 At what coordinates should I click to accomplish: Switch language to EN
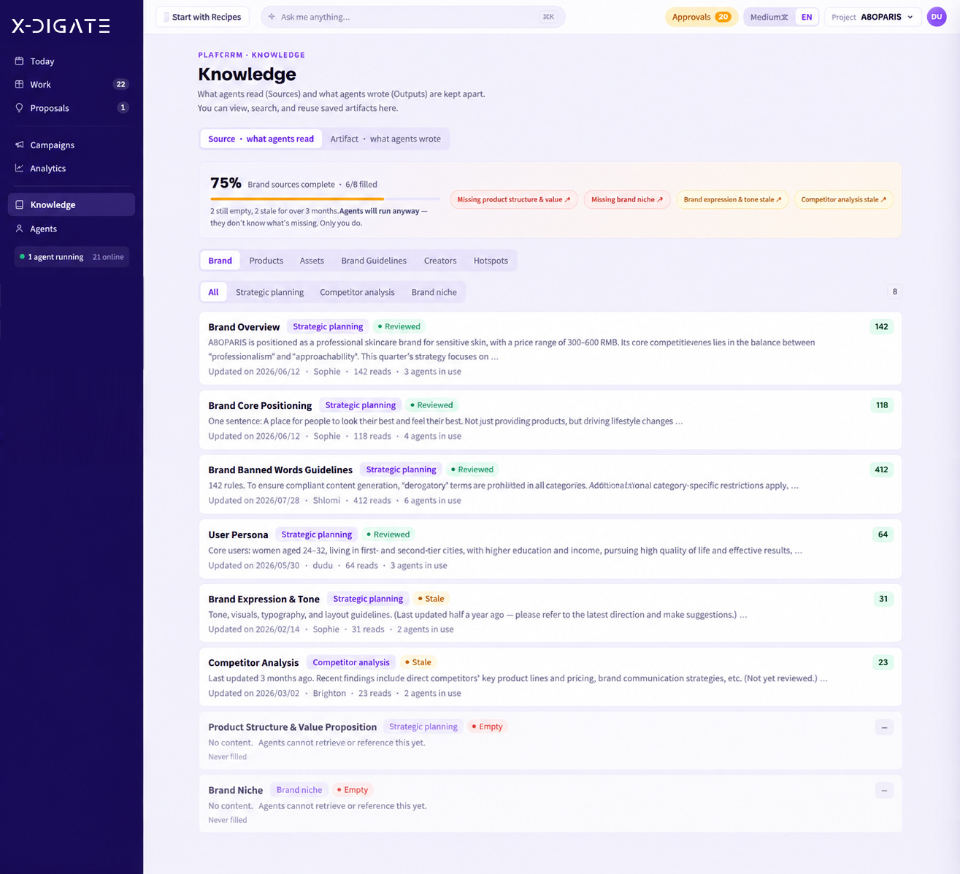pos(807,17)
